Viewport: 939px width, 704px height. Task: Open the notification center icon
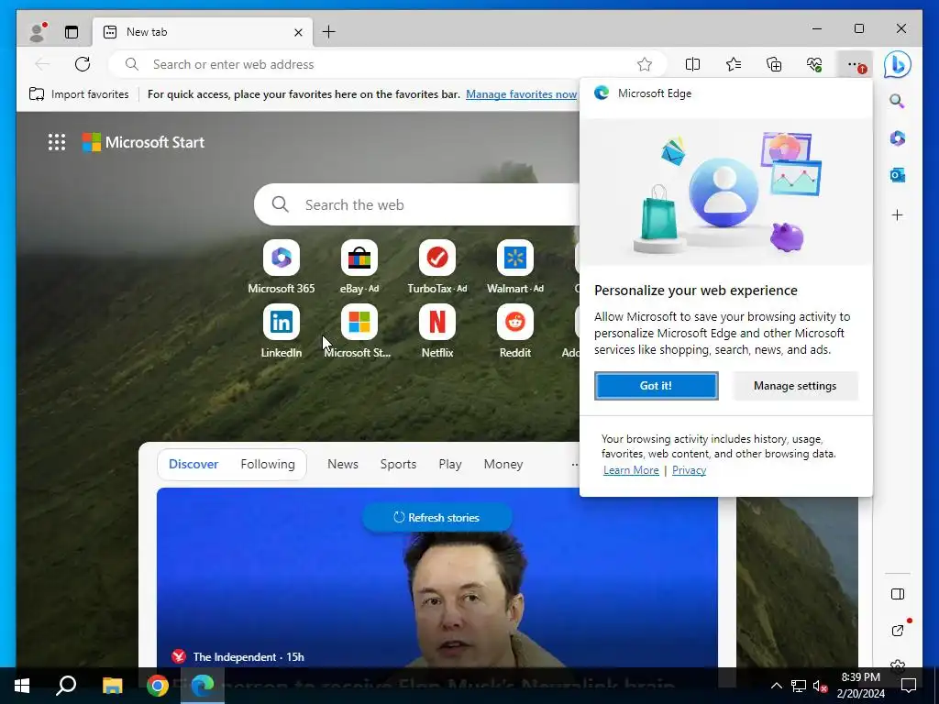(909, 686)
